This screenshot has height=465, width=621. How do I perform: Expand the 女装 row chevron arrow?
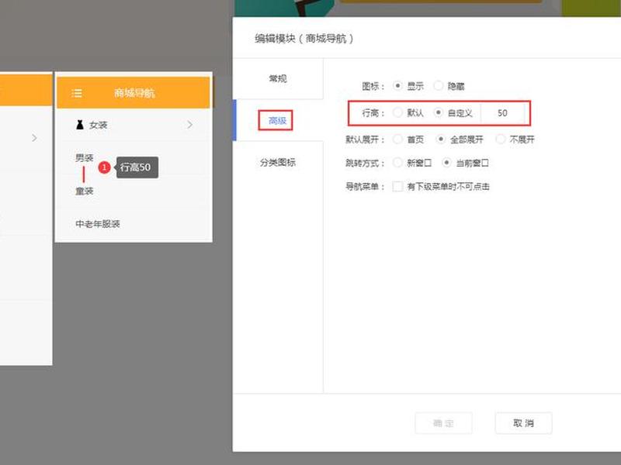point(189,125)
